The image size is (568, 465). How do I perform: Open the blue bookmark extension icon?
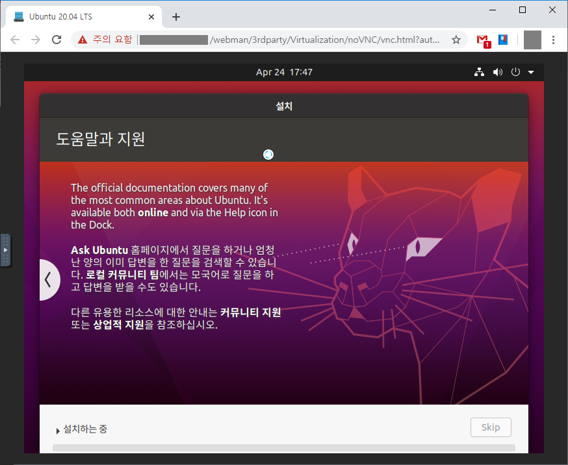(x=503, y=40)
